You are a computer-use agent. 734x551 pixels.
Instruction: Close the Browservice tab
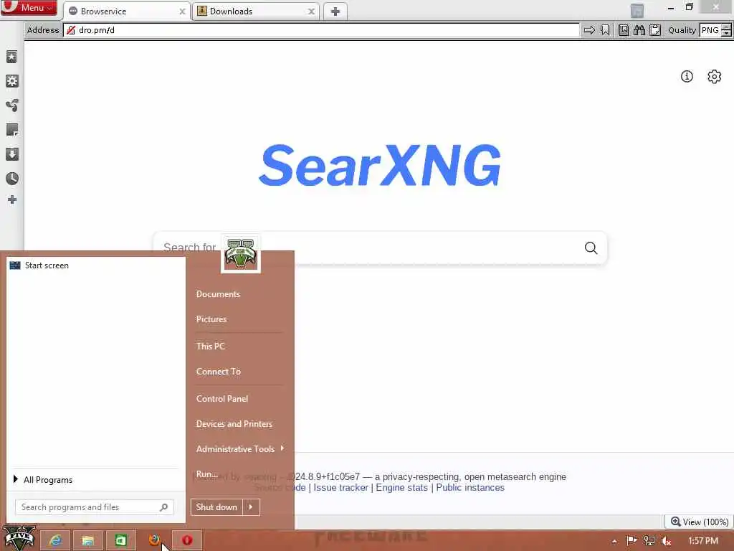coord(182,11)
